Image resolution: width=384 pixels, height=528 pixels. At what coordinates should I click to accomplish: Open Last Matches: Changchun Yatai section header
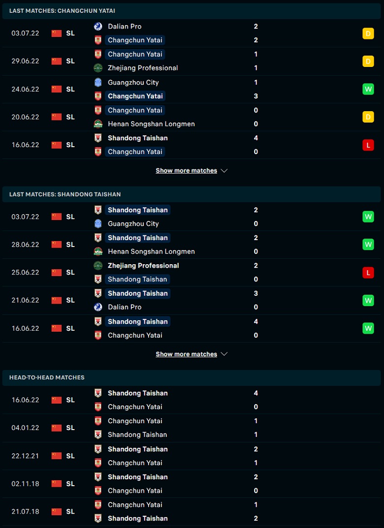pyautogui.click(x=63, y=10)
